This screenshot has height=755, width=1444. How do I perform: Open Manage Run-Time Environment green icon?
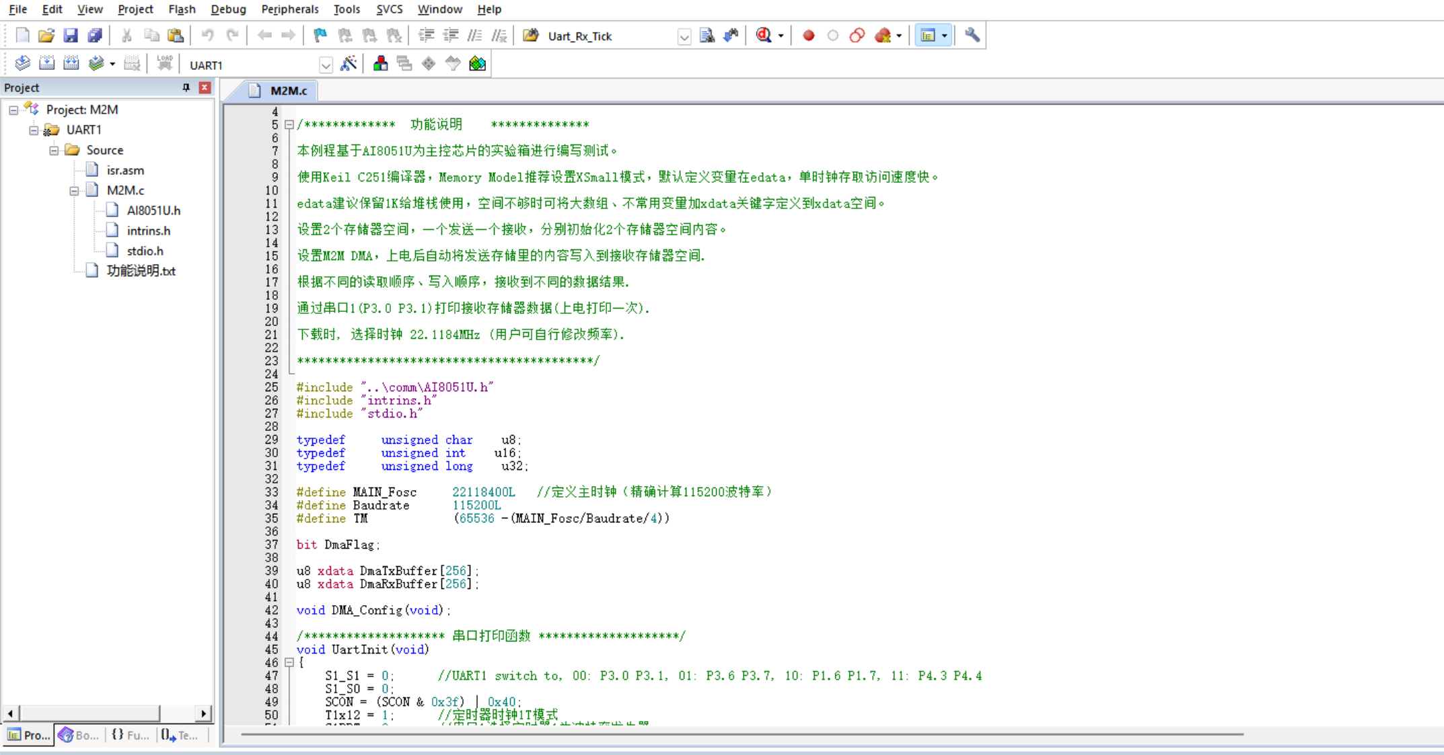click(477, 65)
